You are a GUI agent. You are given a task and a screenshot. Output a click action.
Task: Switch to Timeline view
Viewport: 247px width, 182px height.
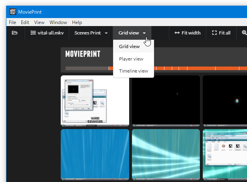134,71
